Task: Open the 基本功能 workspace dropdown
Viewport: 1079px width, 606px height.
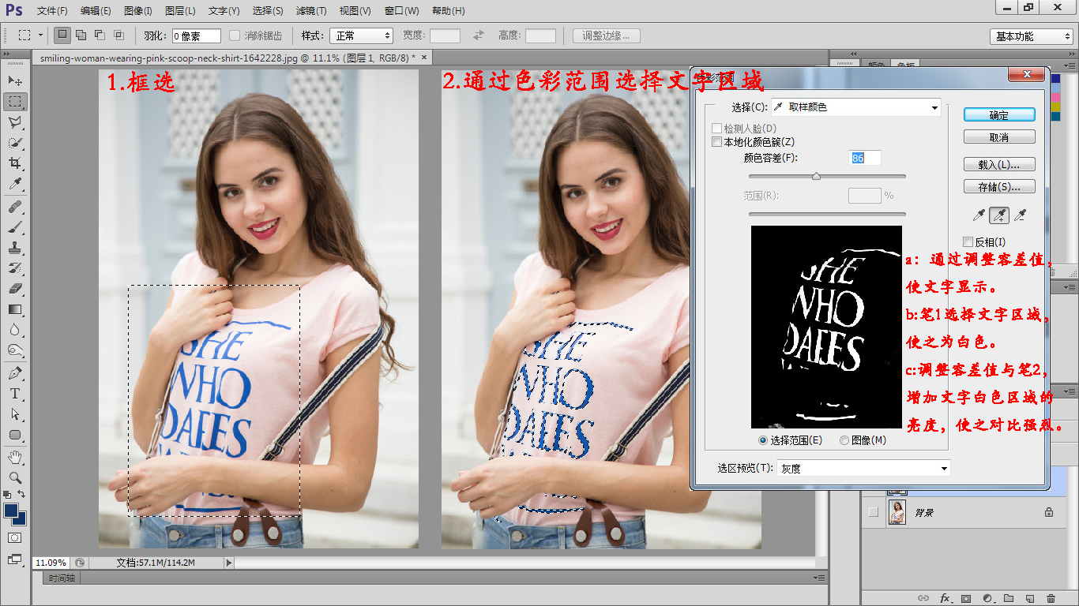Action: pyautogui.click(x=1031, y=36)
